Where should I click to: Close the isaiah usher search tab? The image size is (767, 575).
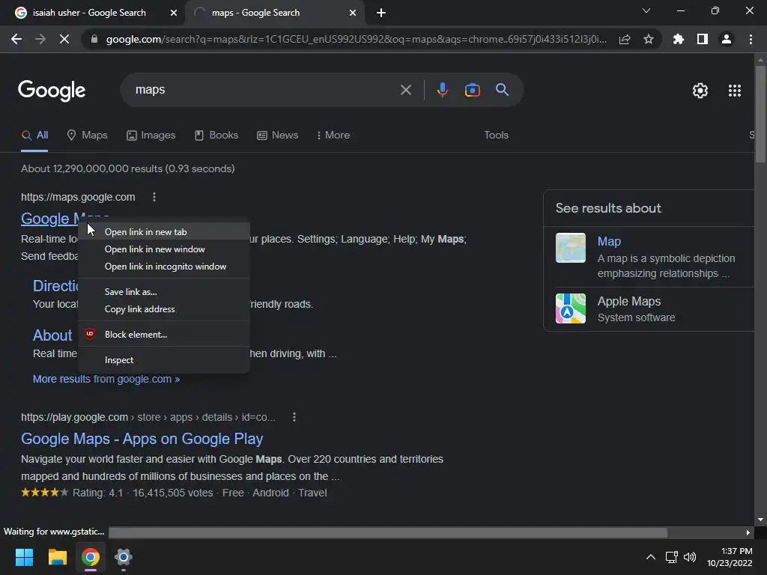coord(174,13)
